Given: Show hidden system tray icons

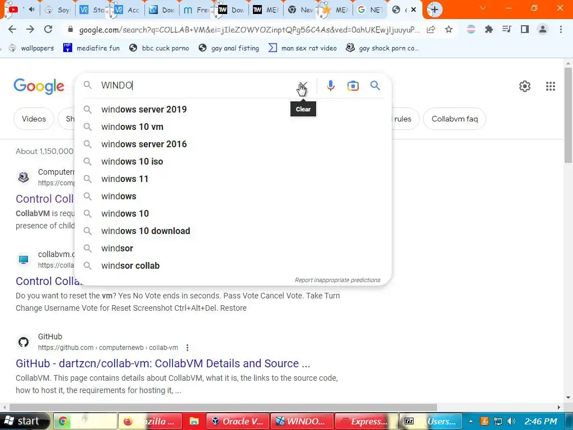Looking at the screenshot, I should point(471,421).
